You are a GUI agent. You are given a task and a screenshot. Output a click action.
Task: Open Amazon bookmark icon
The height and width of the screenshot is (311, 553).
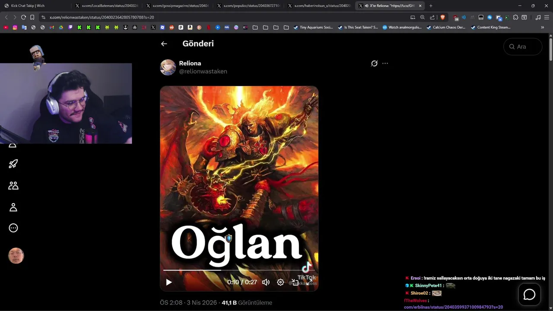(x=190, y=27)
